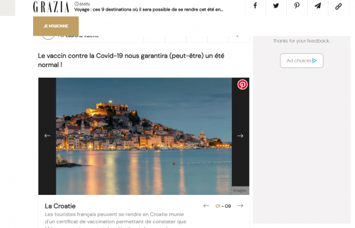Step back the gallery counter with small left arrow
This screenshot has width=355, height=228.
click(x=206, y=205)
